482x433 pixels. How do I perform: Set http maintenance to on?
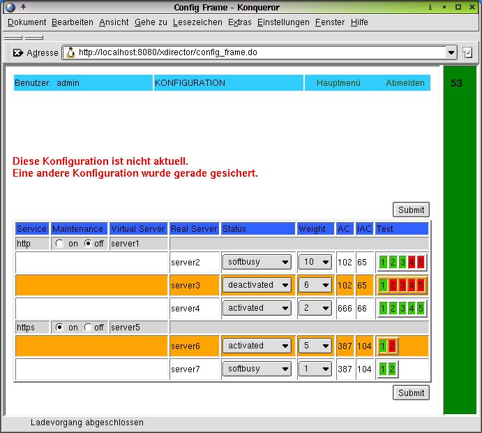pos(59,244)
